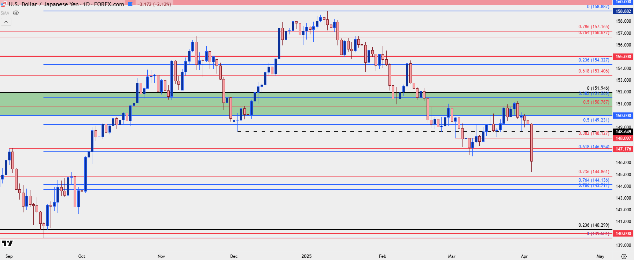Toggle visibility of the SMA indicator
Viewport: 634px width, 260px height.
pyautogui.click(x=16, y=13)
